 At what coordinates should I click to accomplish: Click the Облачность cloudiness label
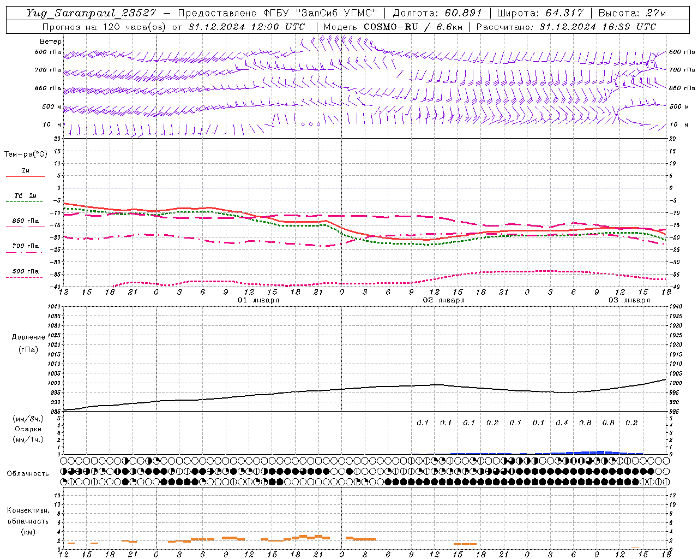(28, 473)
